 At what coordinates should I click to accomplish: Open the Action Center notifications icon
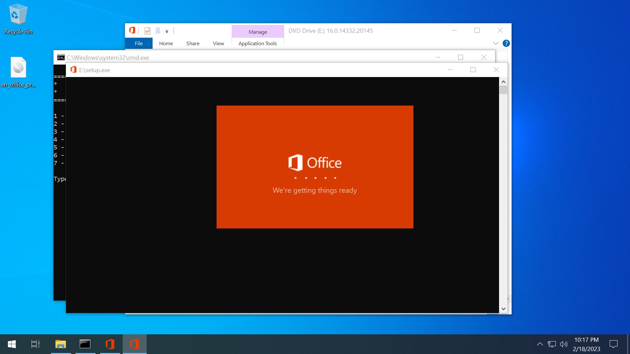tap(614, 344)
